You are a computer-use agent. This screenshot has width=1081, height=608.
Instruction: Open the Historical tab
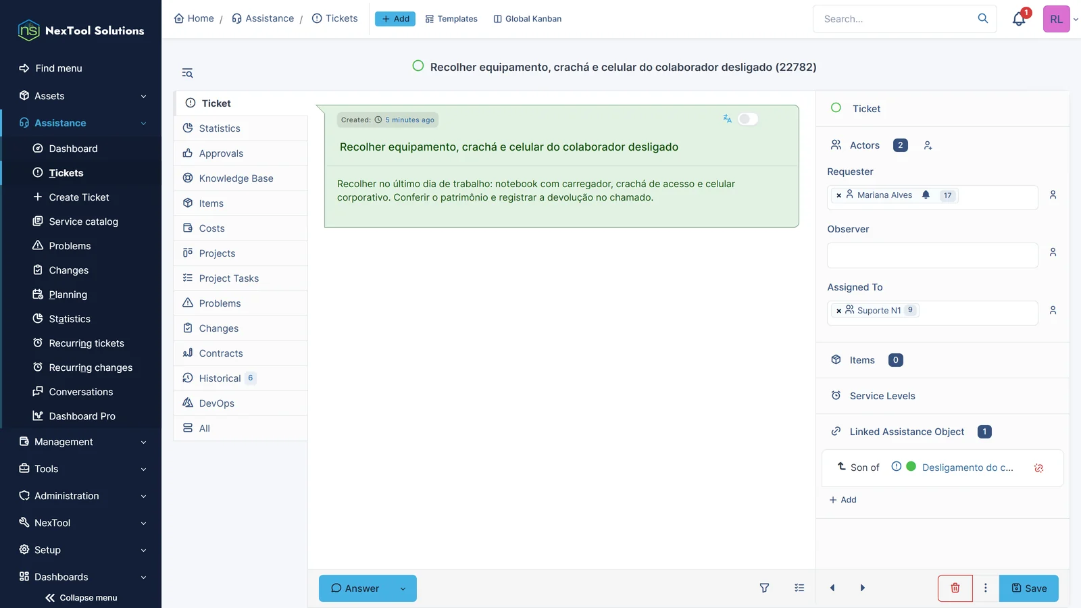pyautogui.click(x=241, y=378)
